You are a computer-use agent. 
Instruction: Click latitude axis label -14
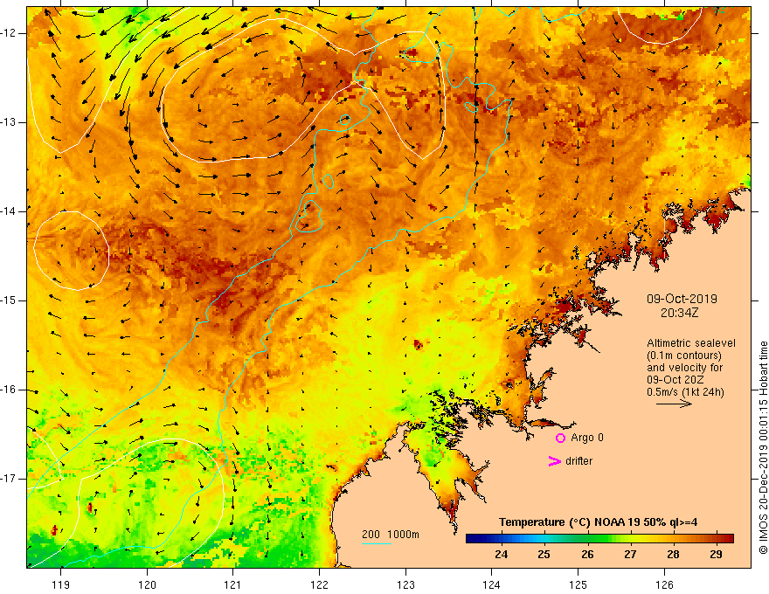tap(10, 211)
